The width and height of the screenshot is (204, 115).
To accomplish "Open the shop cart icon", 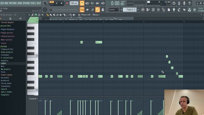I will tap(194, 10).
